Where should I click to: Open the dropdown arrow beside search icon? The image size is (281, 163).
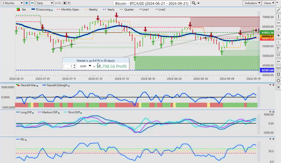pos(198,3)
